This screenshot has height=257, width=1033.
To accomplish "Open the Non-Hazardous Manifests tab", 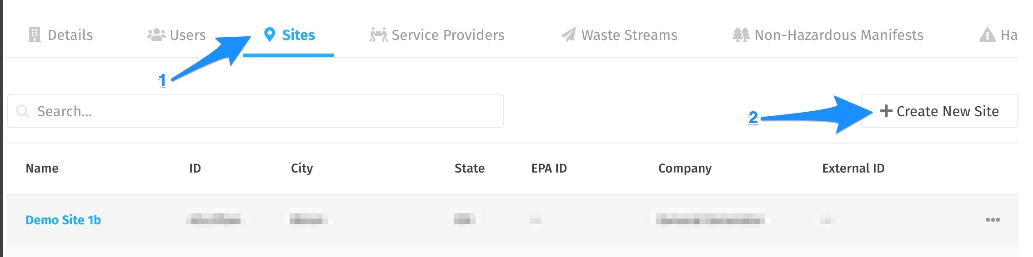I will 828,35.
